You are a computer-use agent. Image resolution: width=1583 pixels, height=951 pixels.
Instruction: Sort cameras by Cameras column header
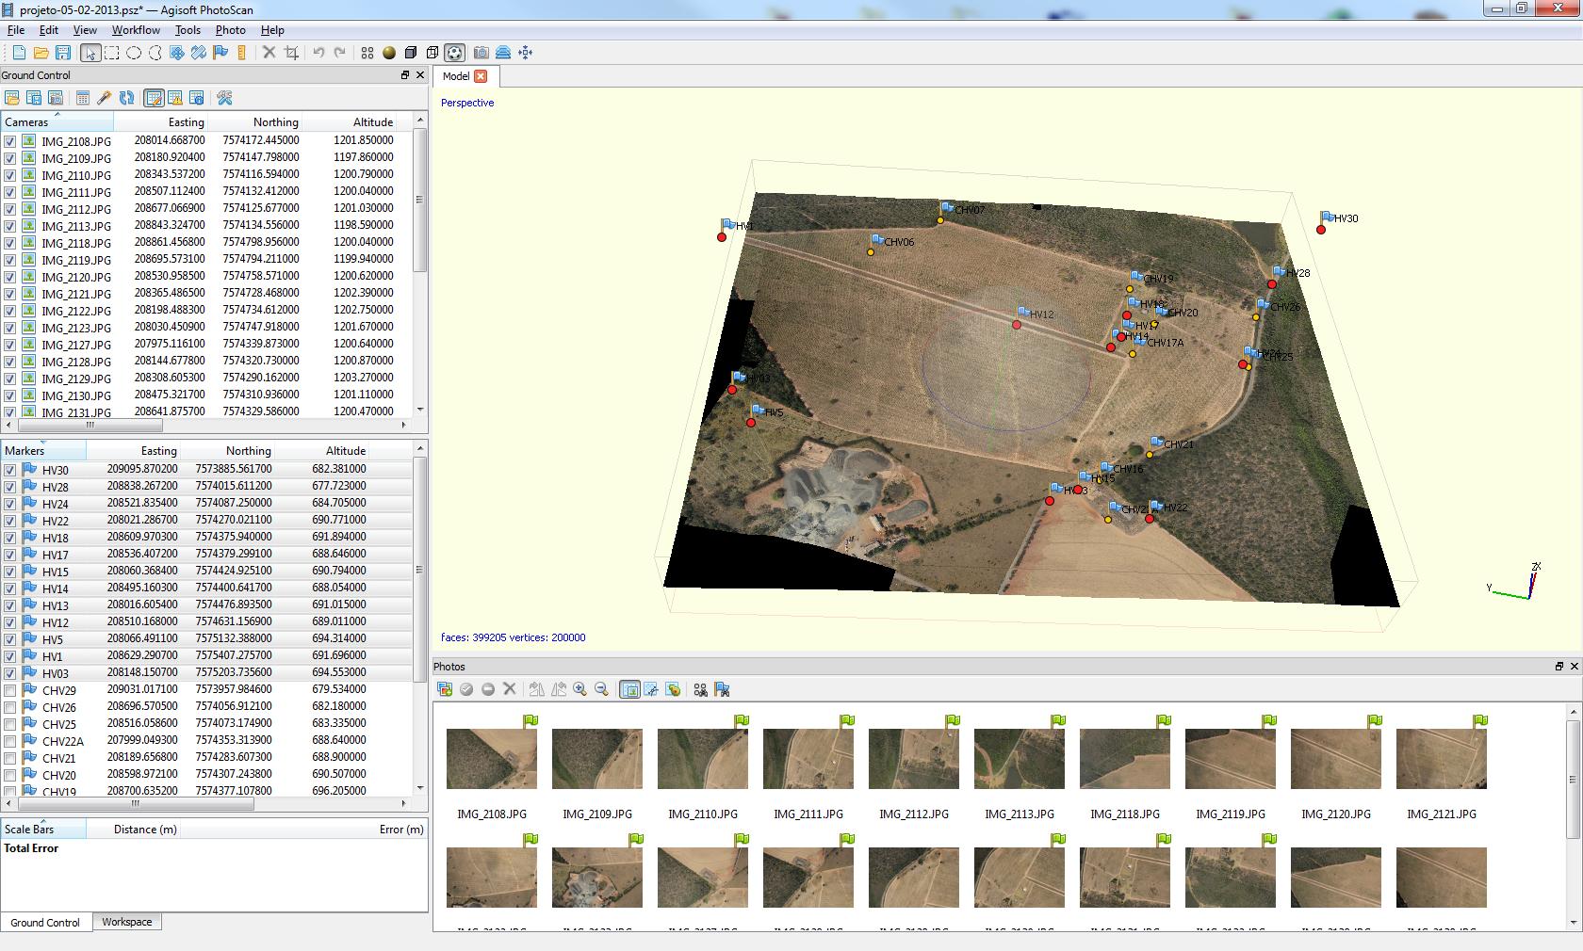(x=57, y=121)
